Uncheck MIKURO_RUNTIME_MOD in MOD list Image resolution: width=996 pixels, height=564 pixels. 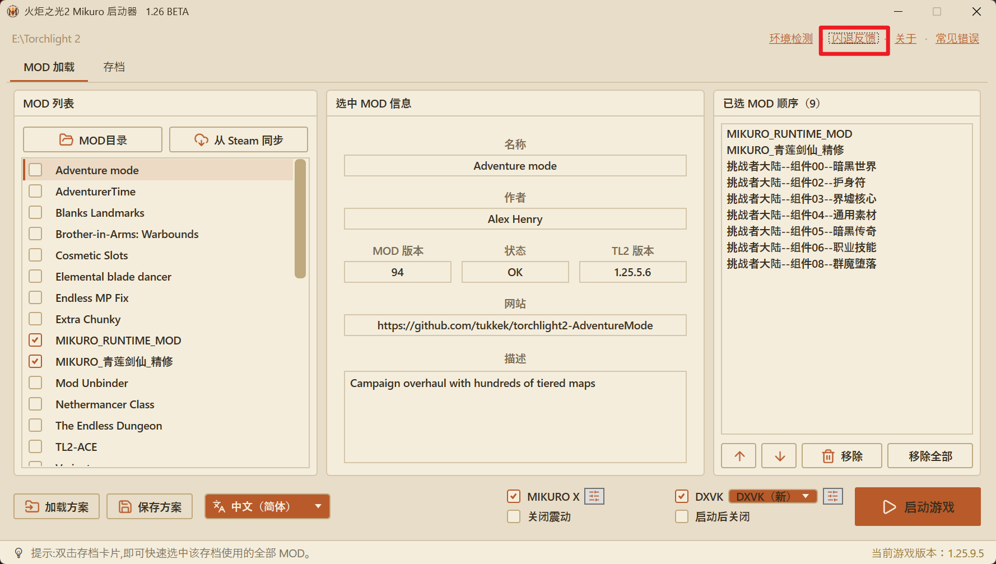[x=35, y=340]
